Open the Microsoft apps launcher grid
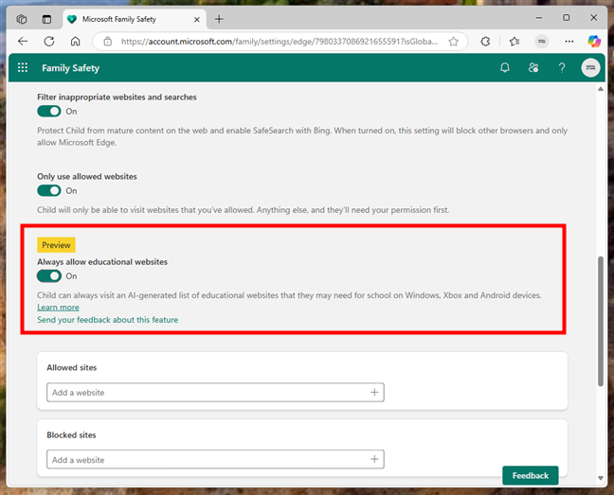 pyautogui.click(x=23, y=68)
